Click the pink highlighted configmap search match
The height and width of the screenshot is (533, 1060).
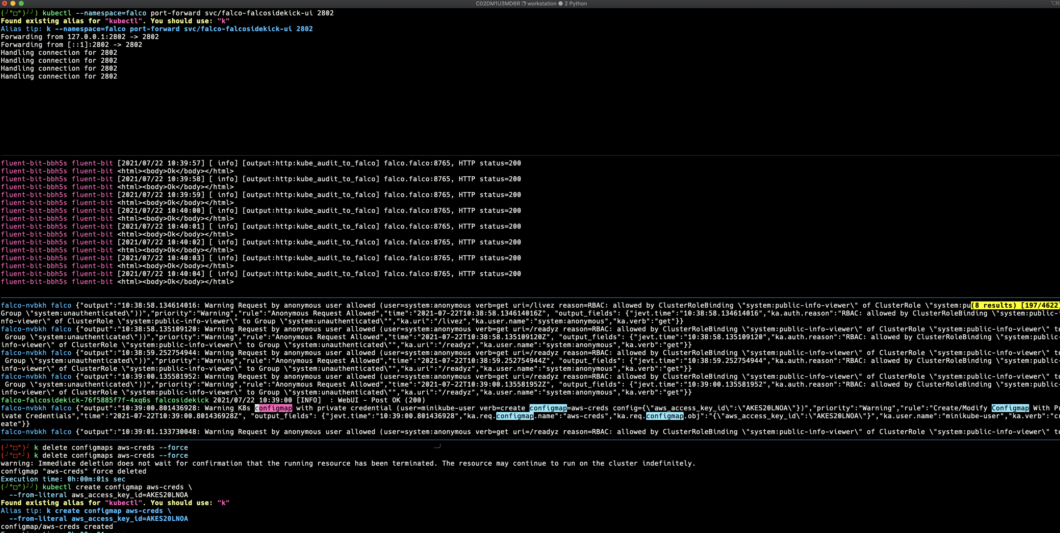[x=273, y=408]
